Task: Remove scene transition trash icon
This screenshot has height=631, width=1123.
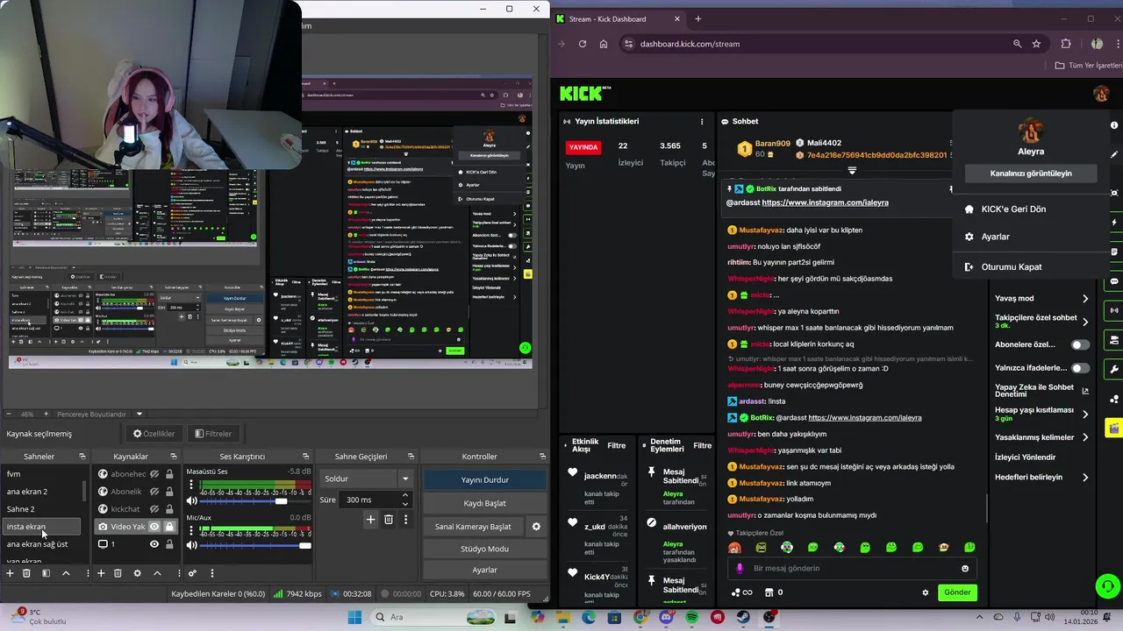Action: [389, 520]
